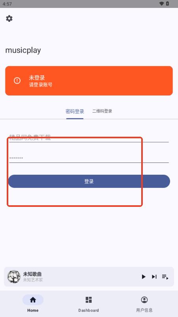Focus the password input field
The width and height of the screenshot is (178, 317).
pyautogui.click(x=89, y=158)
